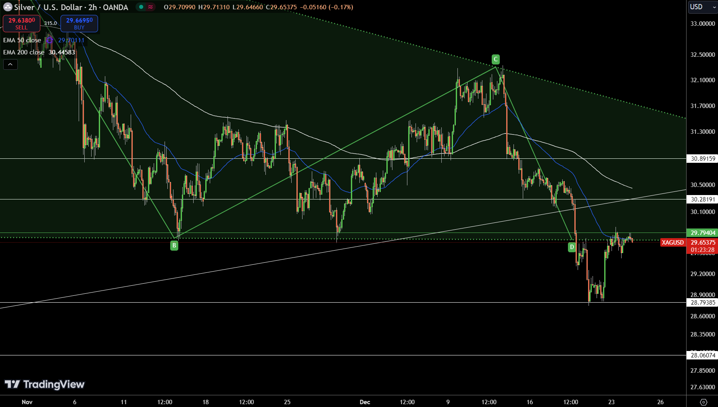Open the USD currency dropdown
The image size is (718, 407).
[702, 7]
